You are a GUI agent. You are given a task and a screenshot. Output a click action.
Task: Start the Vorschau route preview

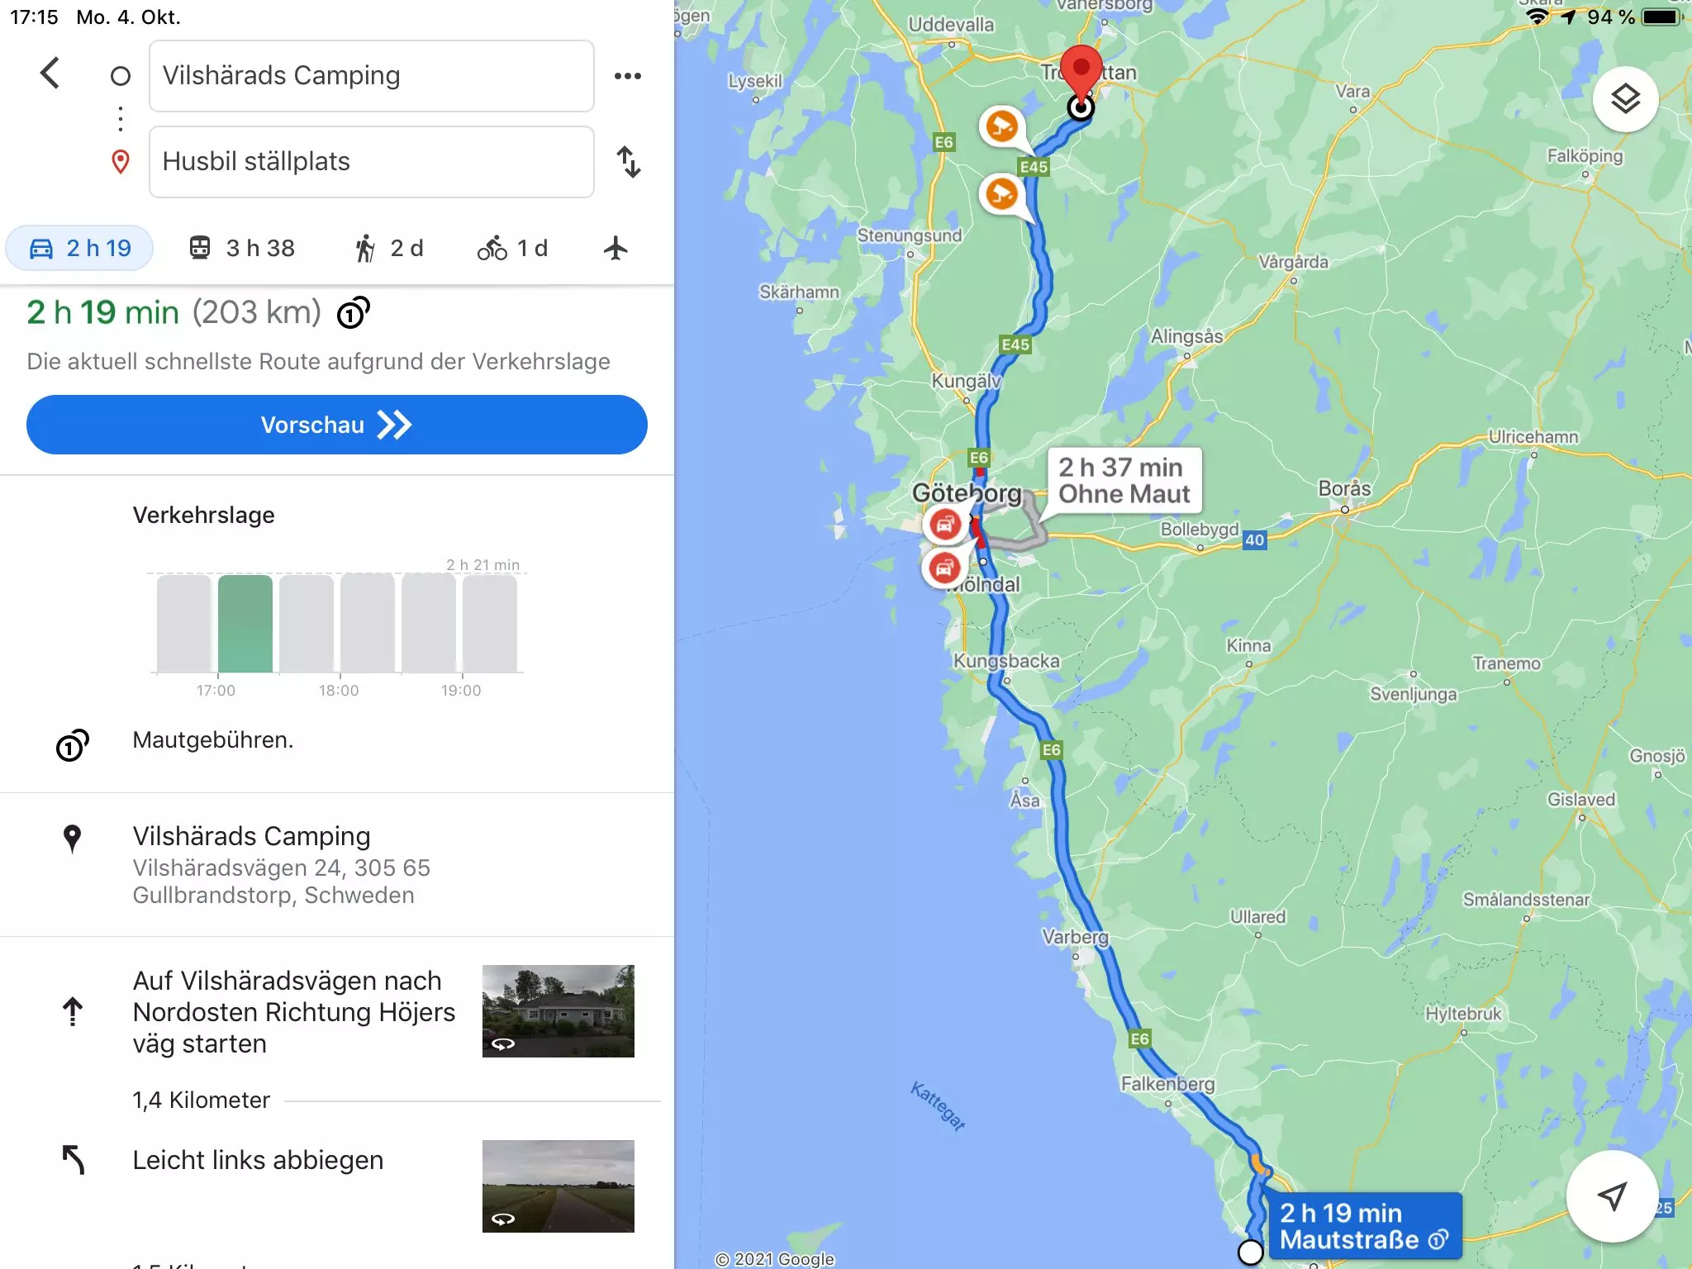336,425
